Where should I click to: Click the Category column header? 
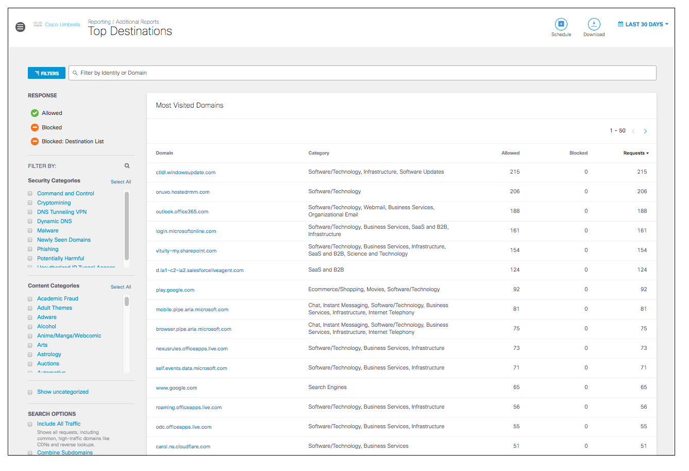coord(318,153)
